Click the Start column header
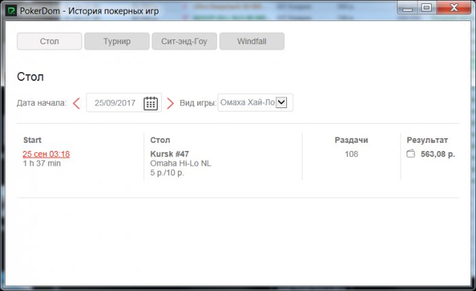Viewport: 476px width, 291px height. pyautogui.click(x=32, y=140)
